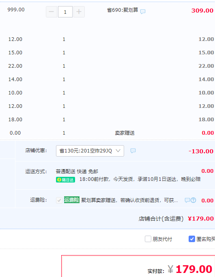This screenshot has width=215, height=277.
Task: Click dropdown chevron in 省130元 combo box
Action: [x=118, y=151]
